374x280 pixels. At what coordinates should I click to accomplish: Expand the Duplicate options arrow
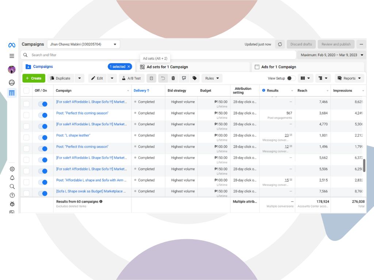click(x=79, y=78)
